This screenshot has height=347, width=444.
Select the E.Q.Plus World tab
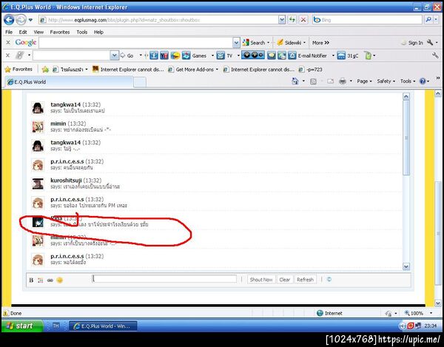coord(69,82)
